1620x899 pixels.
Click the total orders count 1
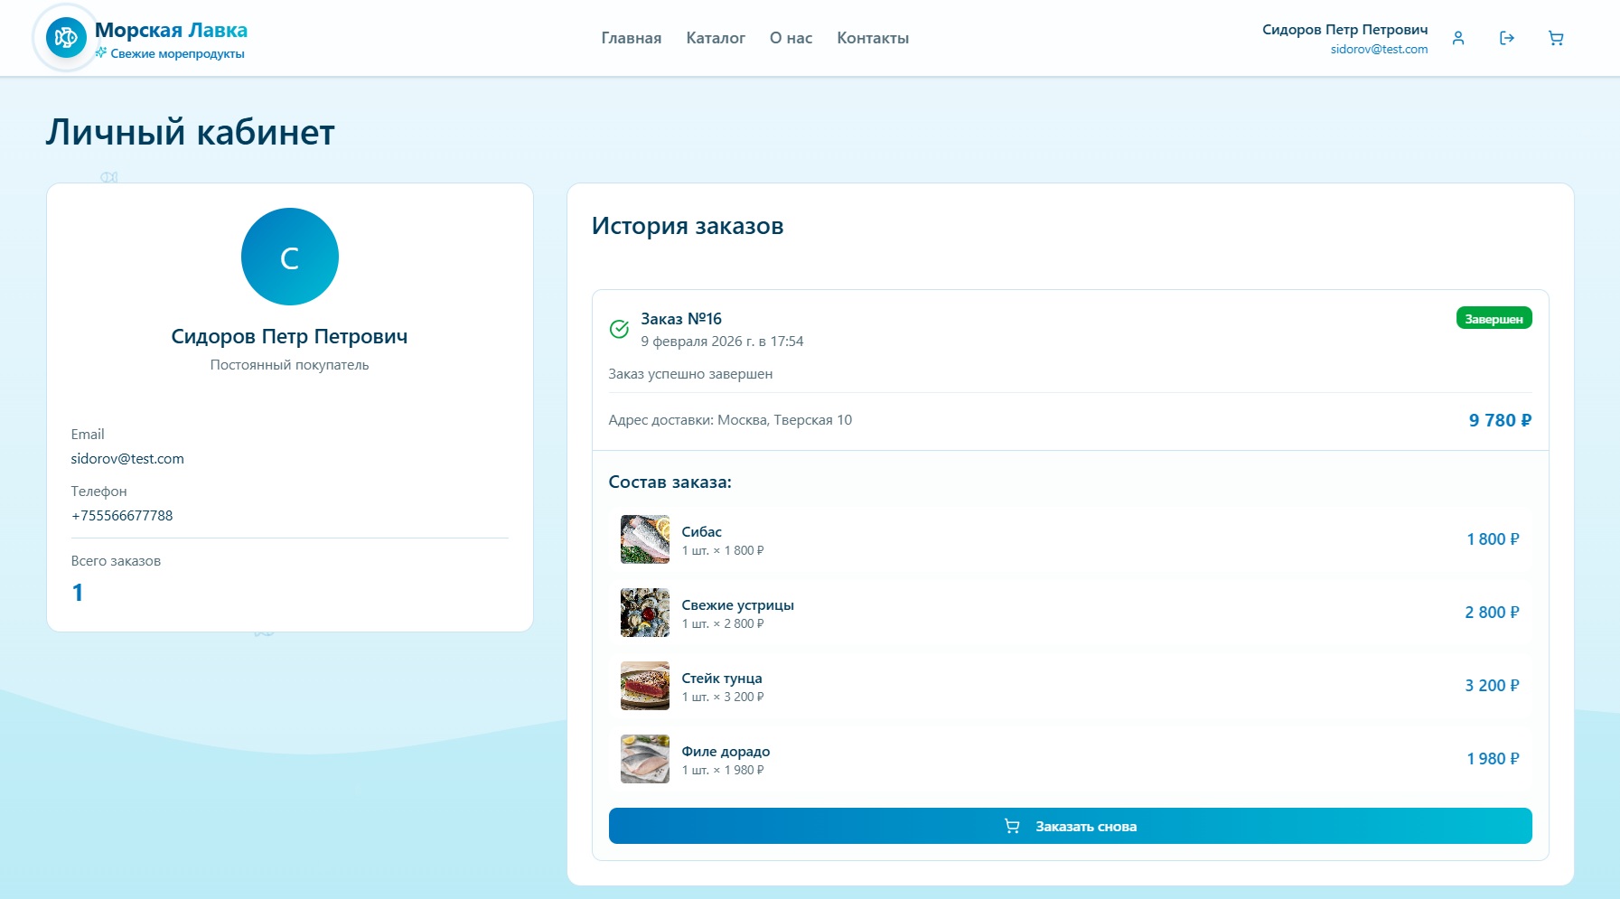[x=78, y=593]
